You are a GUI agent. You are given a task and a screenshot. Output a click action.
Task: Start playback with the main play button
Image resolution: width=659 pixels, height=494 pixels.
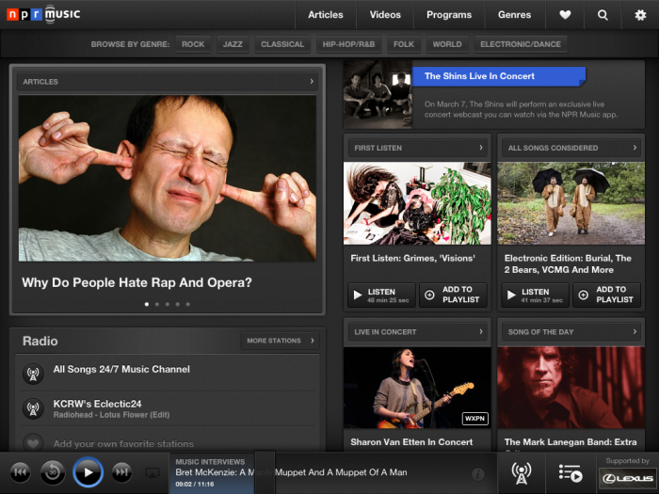pyautogui.click(x=88, y=472)
